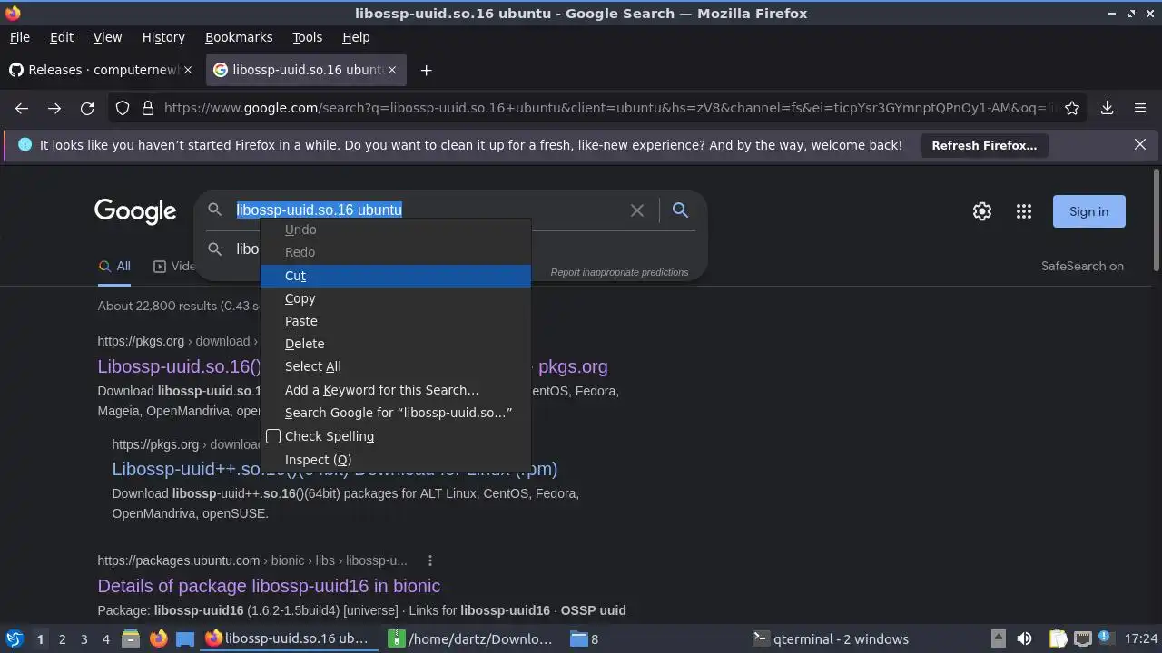Open the File menu
The width and height of the screenshot is (1162, 653).
[19, 37]
